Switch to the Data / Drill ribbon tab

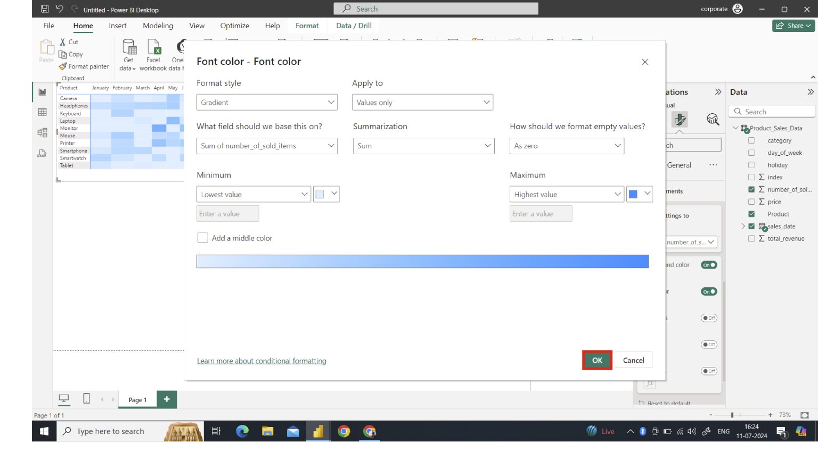click(353, 25)
